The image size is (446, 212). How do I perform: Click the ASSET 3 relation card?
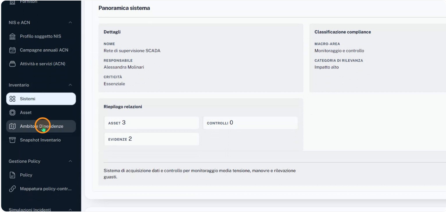pyautogui.click(x=152, y=123)
